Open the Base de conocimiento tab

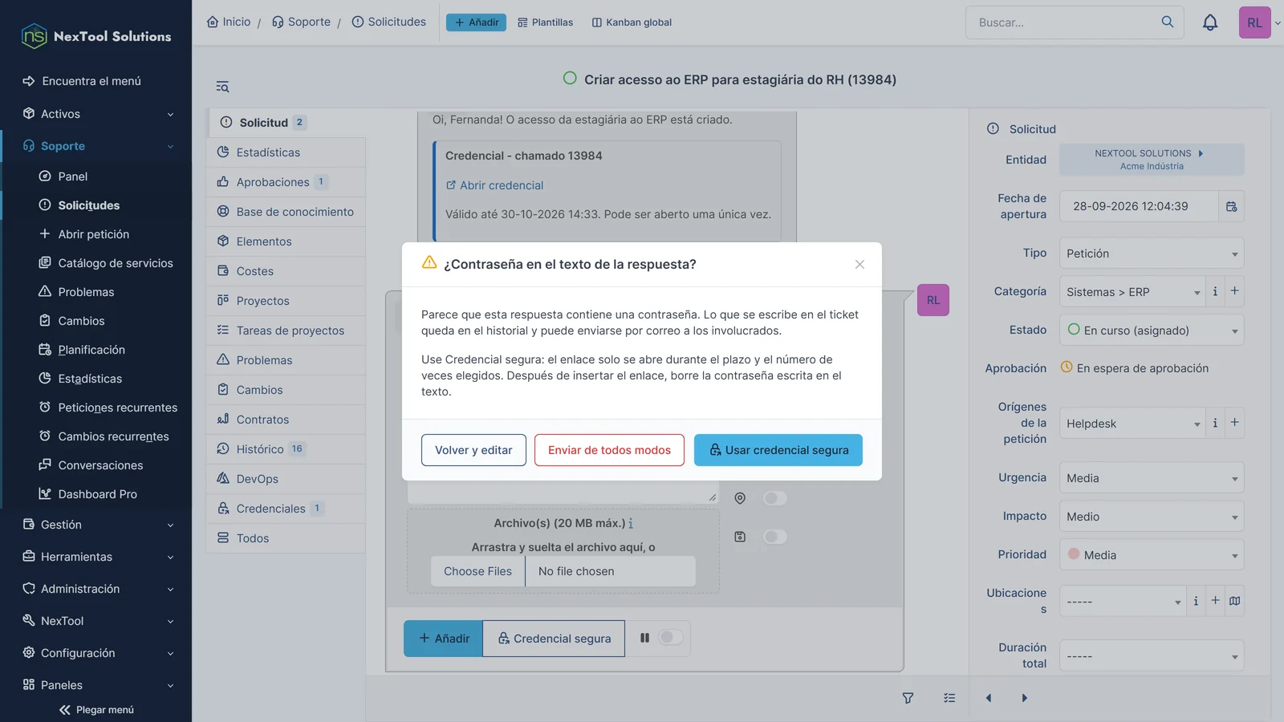tap(286, 212)
